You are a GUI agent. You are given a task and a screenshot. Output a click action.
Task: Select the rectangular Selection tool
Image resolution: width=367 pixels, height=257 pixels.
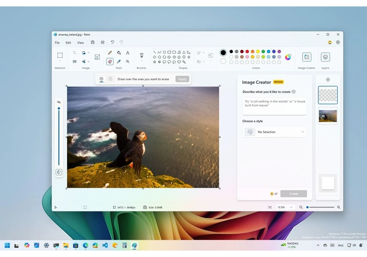(x=60, y=55)
